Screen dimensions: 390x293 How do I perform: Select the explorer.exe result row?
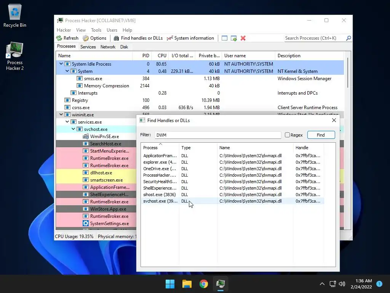click(232, 162)
